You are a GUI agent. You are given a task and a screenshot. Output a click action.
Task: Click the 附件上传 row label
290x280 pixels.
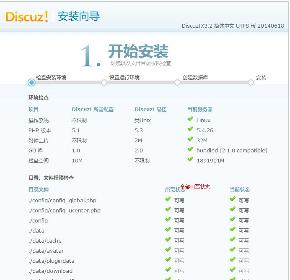coord(39,141)
